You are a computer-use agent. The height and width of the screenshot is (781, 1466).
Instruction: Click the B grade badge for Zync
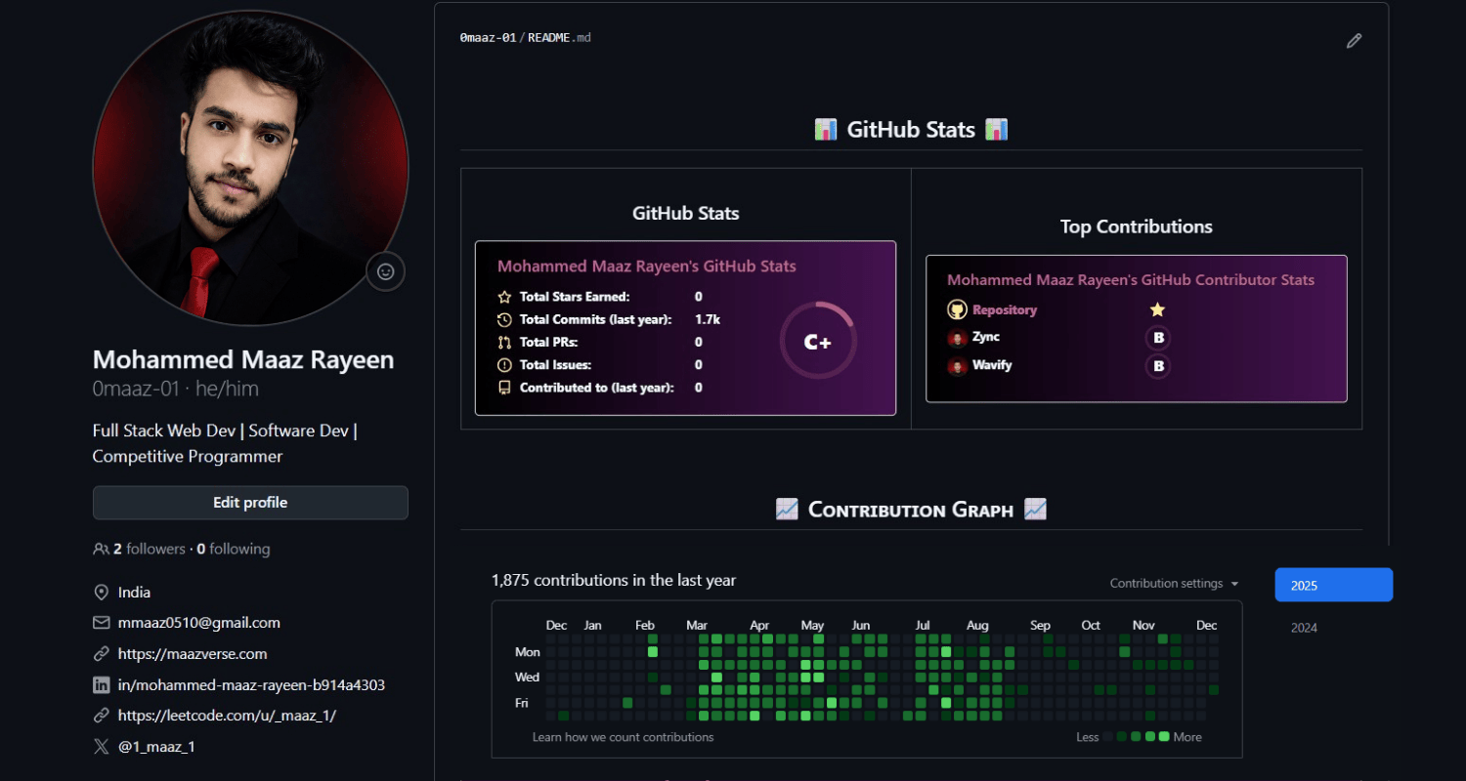pos(1158,339)
